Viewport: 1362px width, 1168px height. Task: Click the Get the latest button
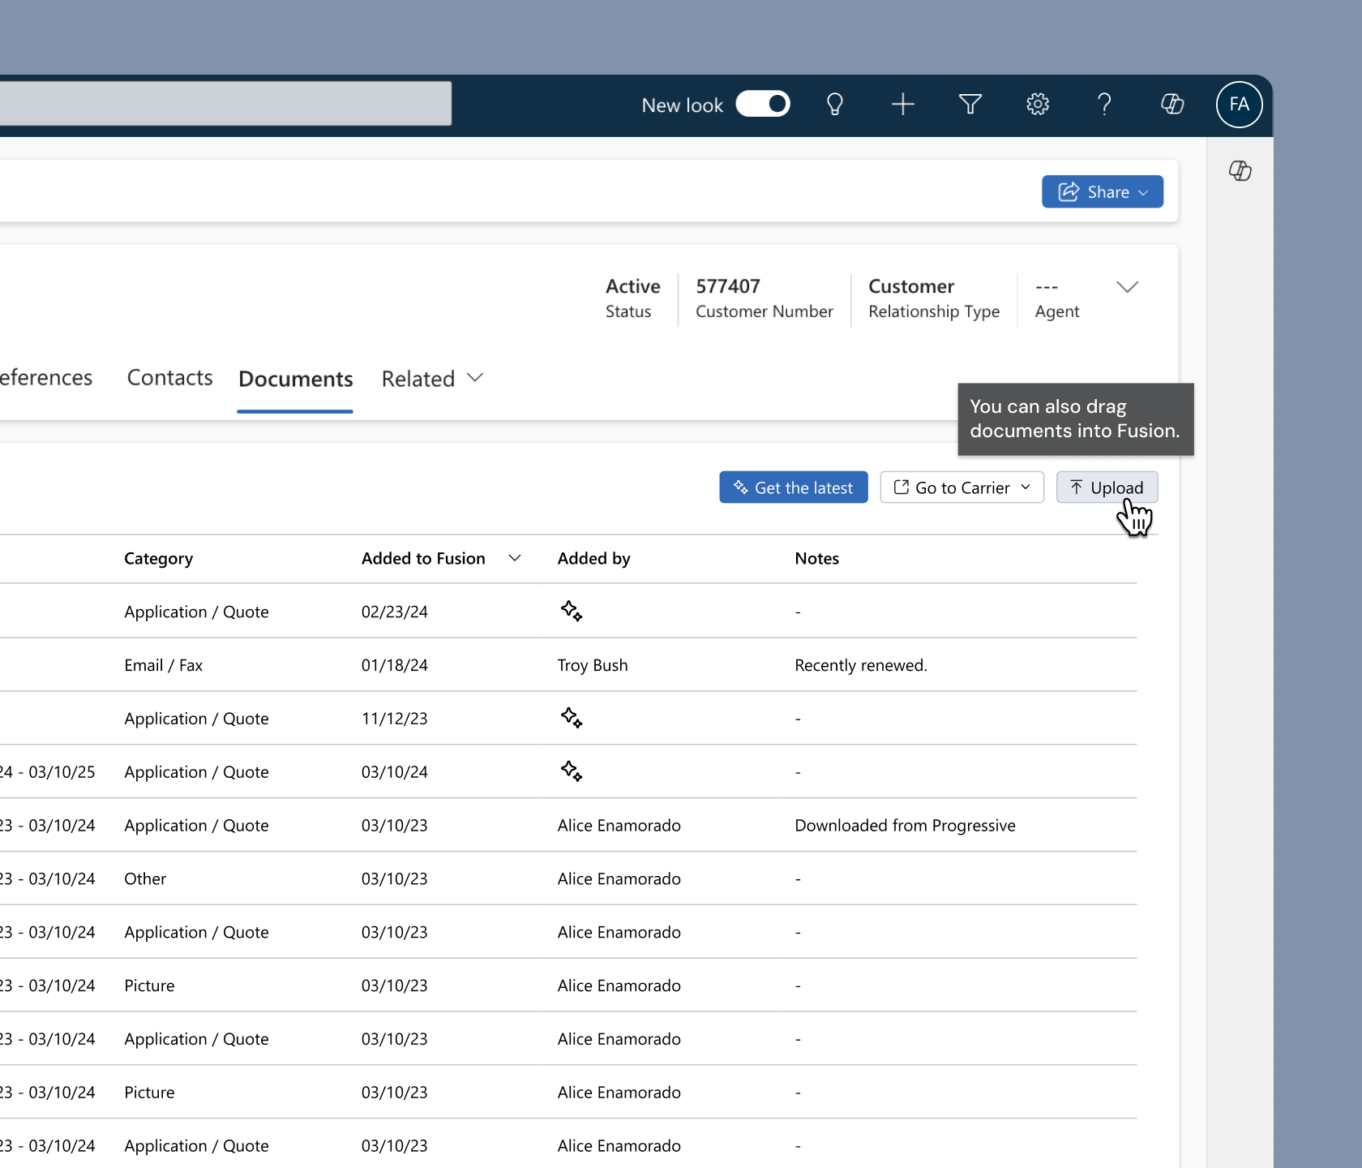point(794,487)
